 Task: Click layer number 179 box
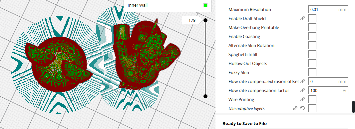tap(192, 20)
